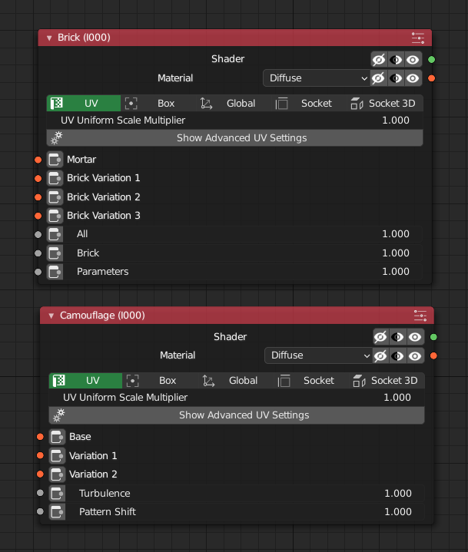The width and height of the screenshot is (468, 552).
Task: Toggle full-eye icon on Camouflage Shader row
Action: (415, 337)
